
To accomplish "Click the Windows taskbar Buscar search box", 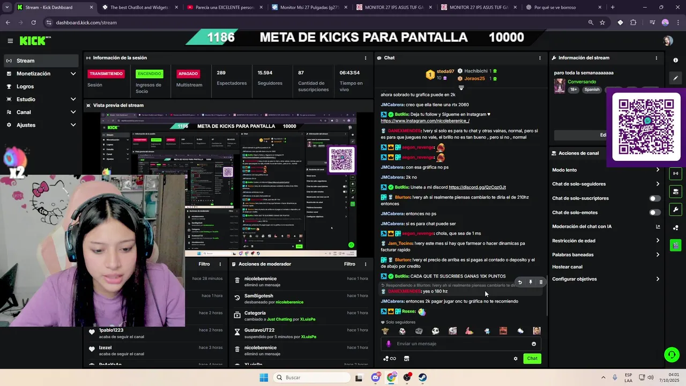I will [311, 377].
